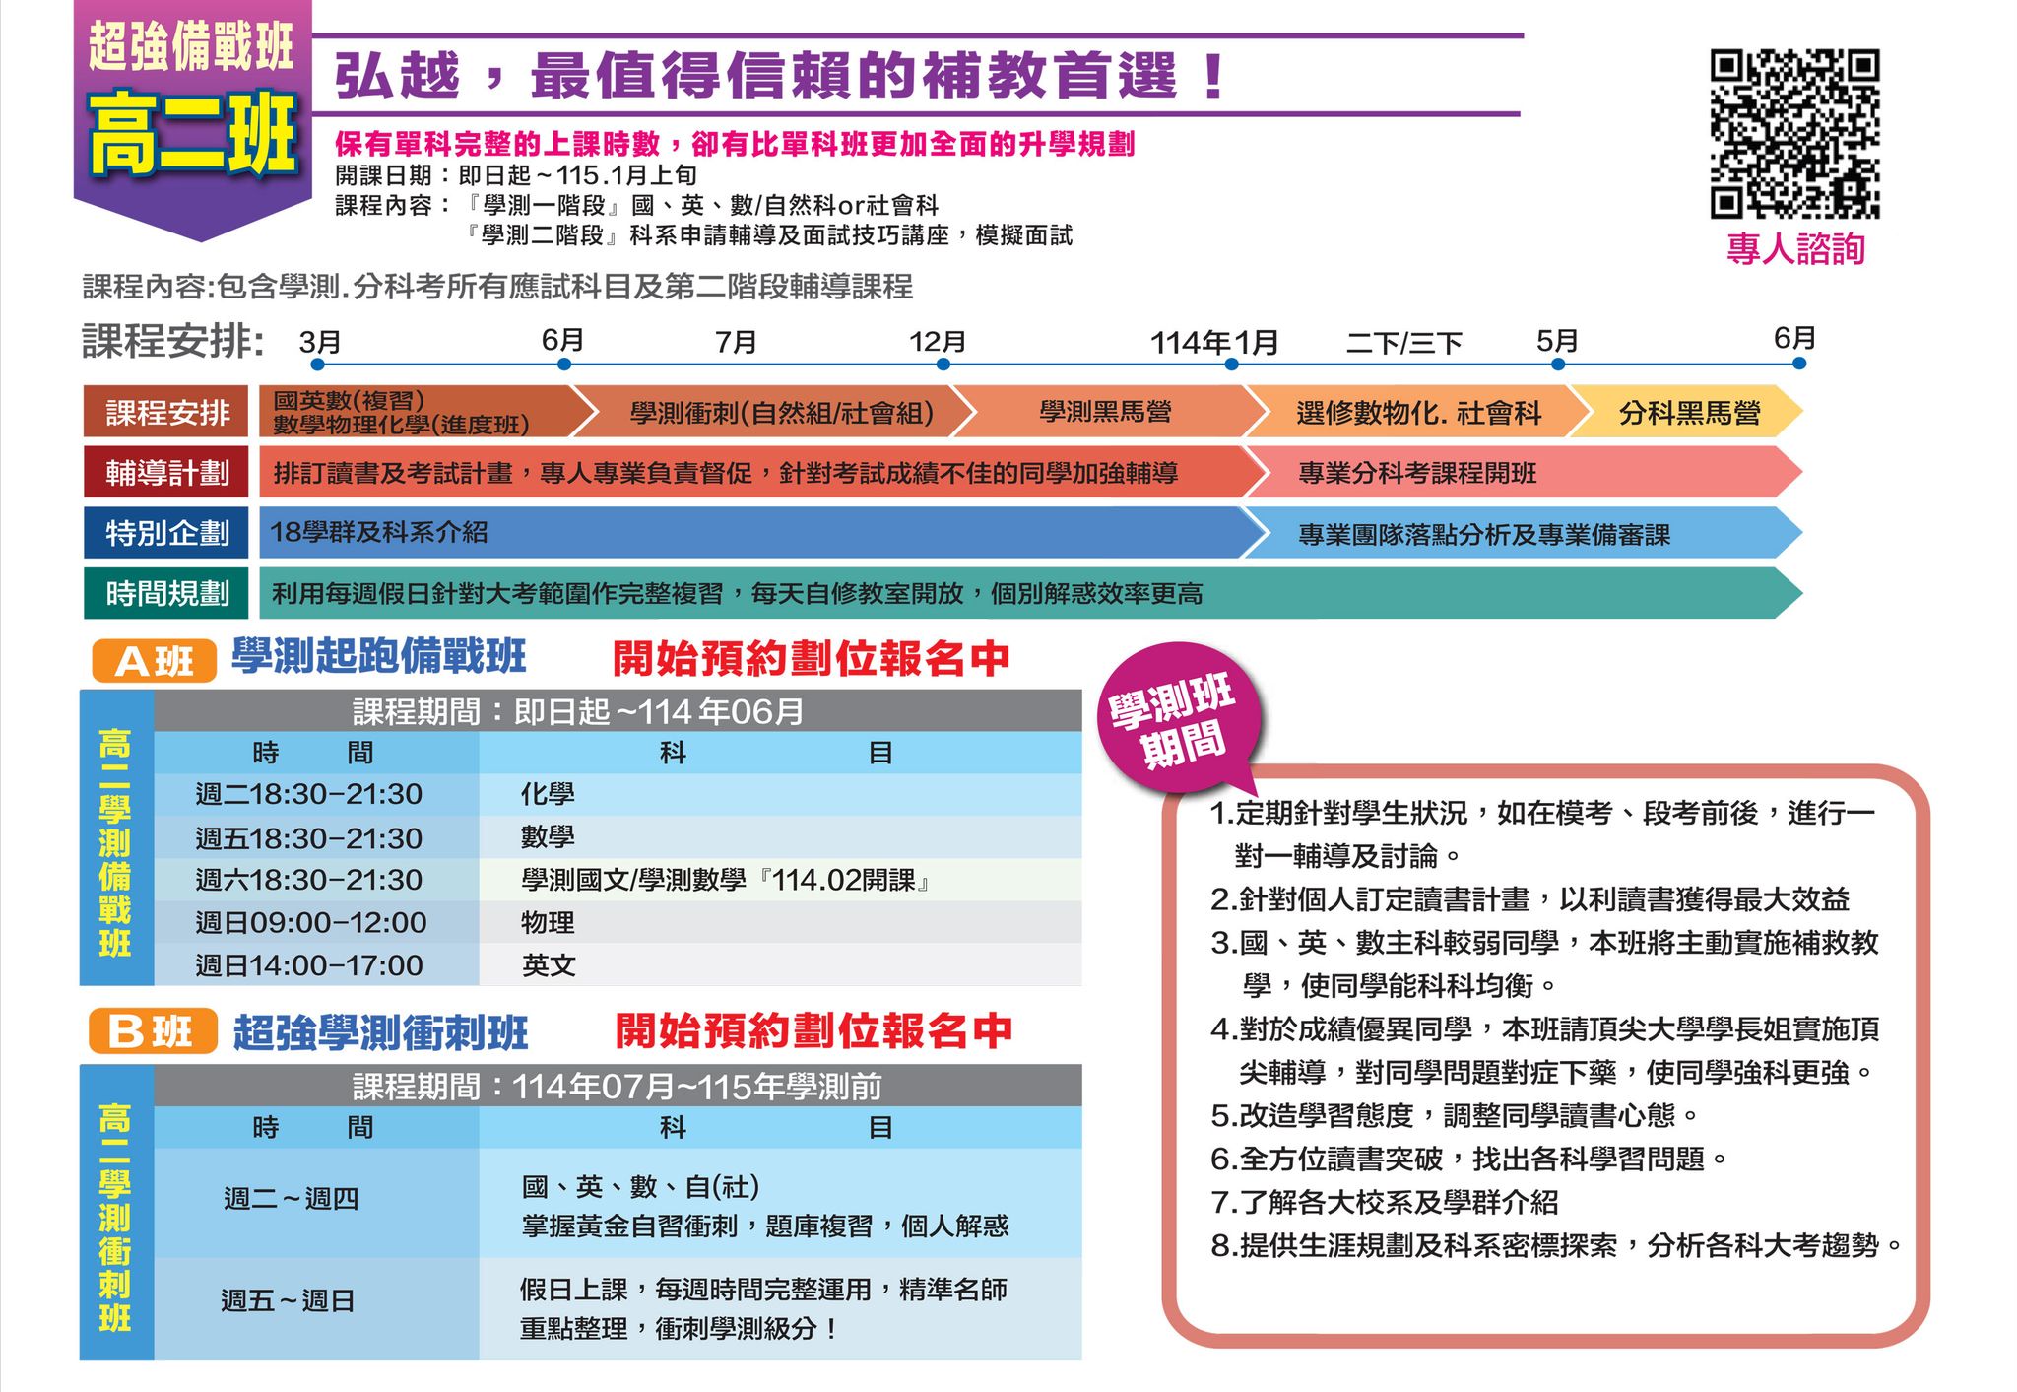Click the 週二18:30-21:30 time cell
Image resolution: width=2017 pixels, height=1392 pixels.
[x=317, y=794]
